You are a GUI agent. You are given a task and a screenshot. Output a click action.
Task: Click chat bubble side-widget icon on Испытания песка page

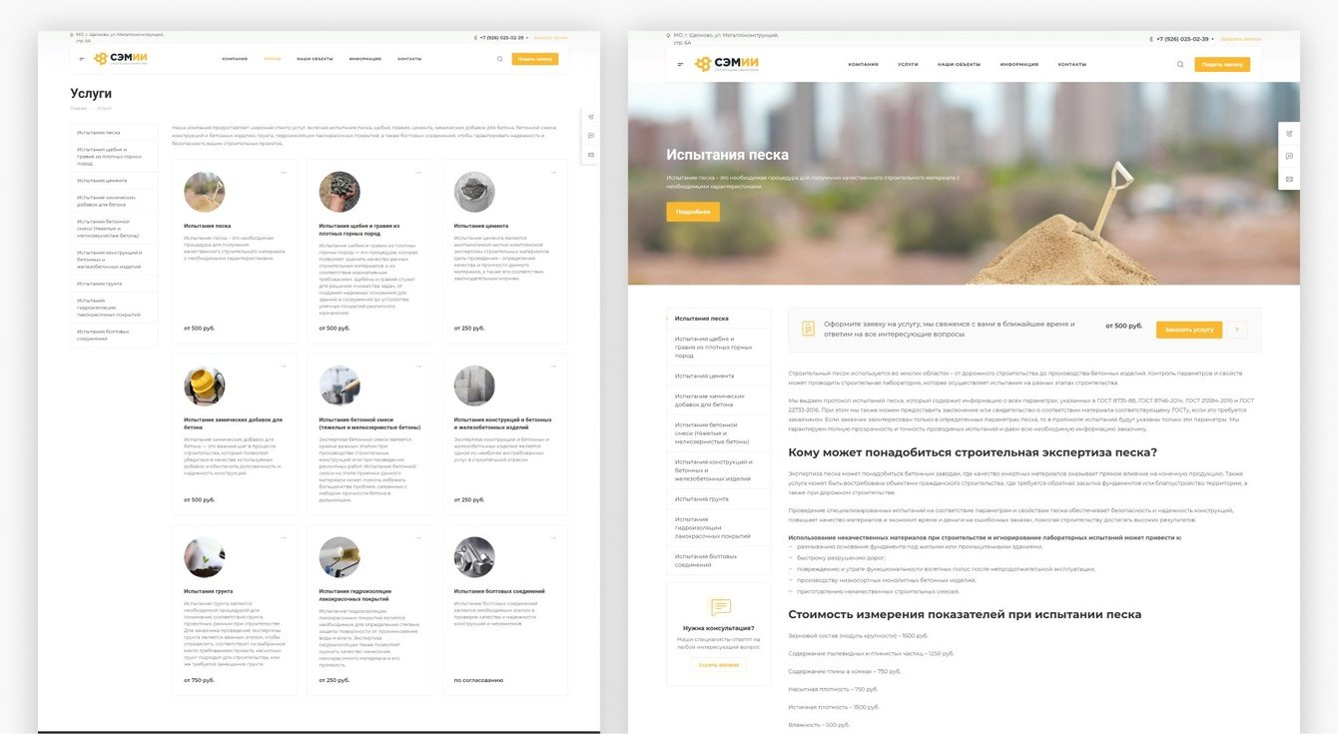1289,156
